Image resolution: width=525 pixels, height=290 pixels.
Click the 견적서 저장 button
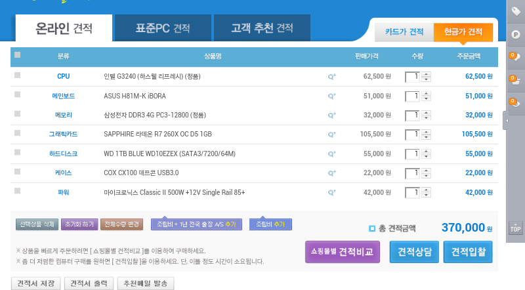coord(36,283)
